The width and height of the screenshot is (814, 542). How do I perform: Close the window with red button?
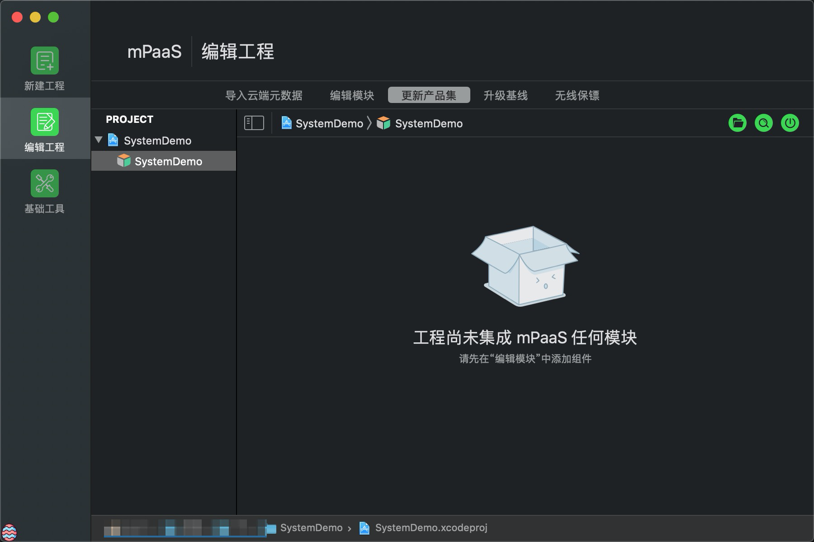(x=17, y=17)
